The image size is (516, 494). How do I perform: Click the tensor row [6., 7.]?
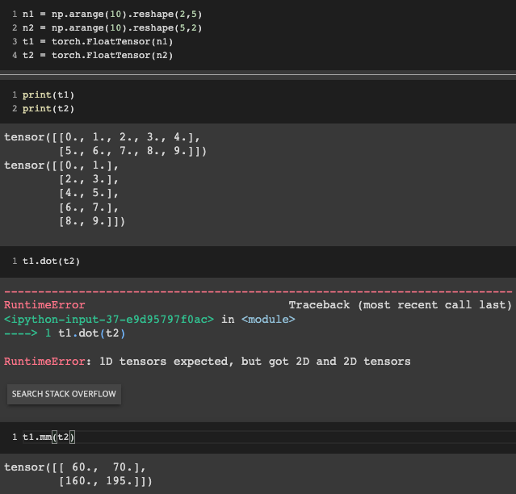tap(89, 207)
